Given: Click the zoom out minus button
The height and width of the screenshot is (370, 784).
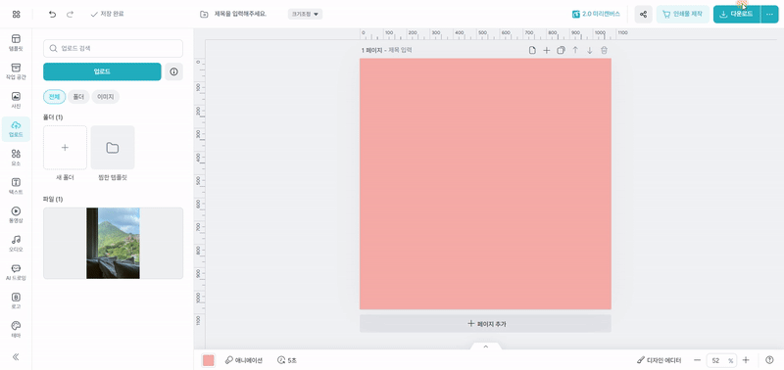Looking at the screenshot, I should [698, 360].
